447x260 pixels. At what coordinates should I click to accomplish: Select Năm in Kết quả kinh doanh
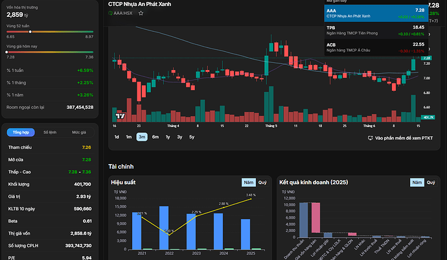(417, 182)
